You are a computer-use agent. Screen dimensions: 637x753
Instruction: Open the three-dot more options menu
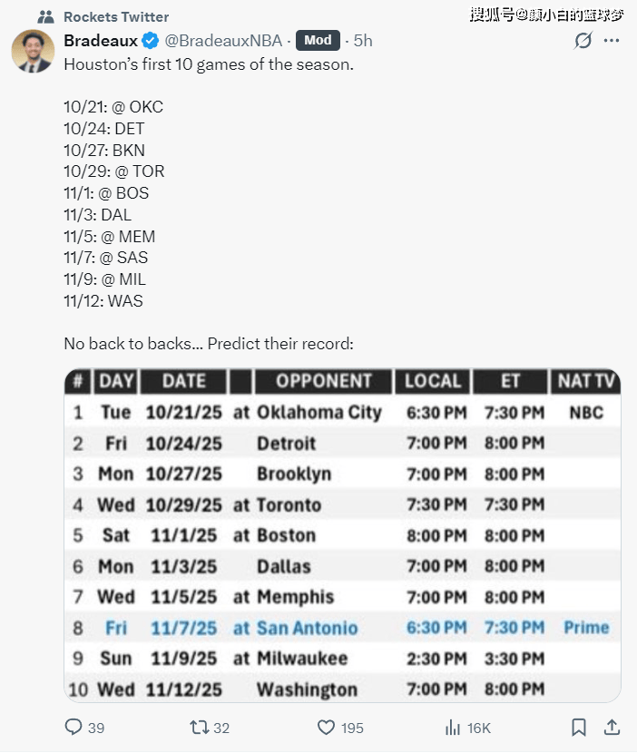pyautogui.click(x=612, y=40)
